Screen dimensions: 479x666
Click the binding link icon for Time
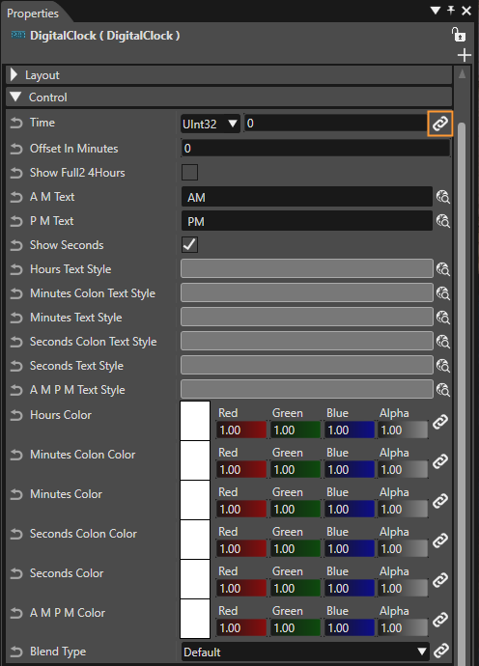[440, 124]
